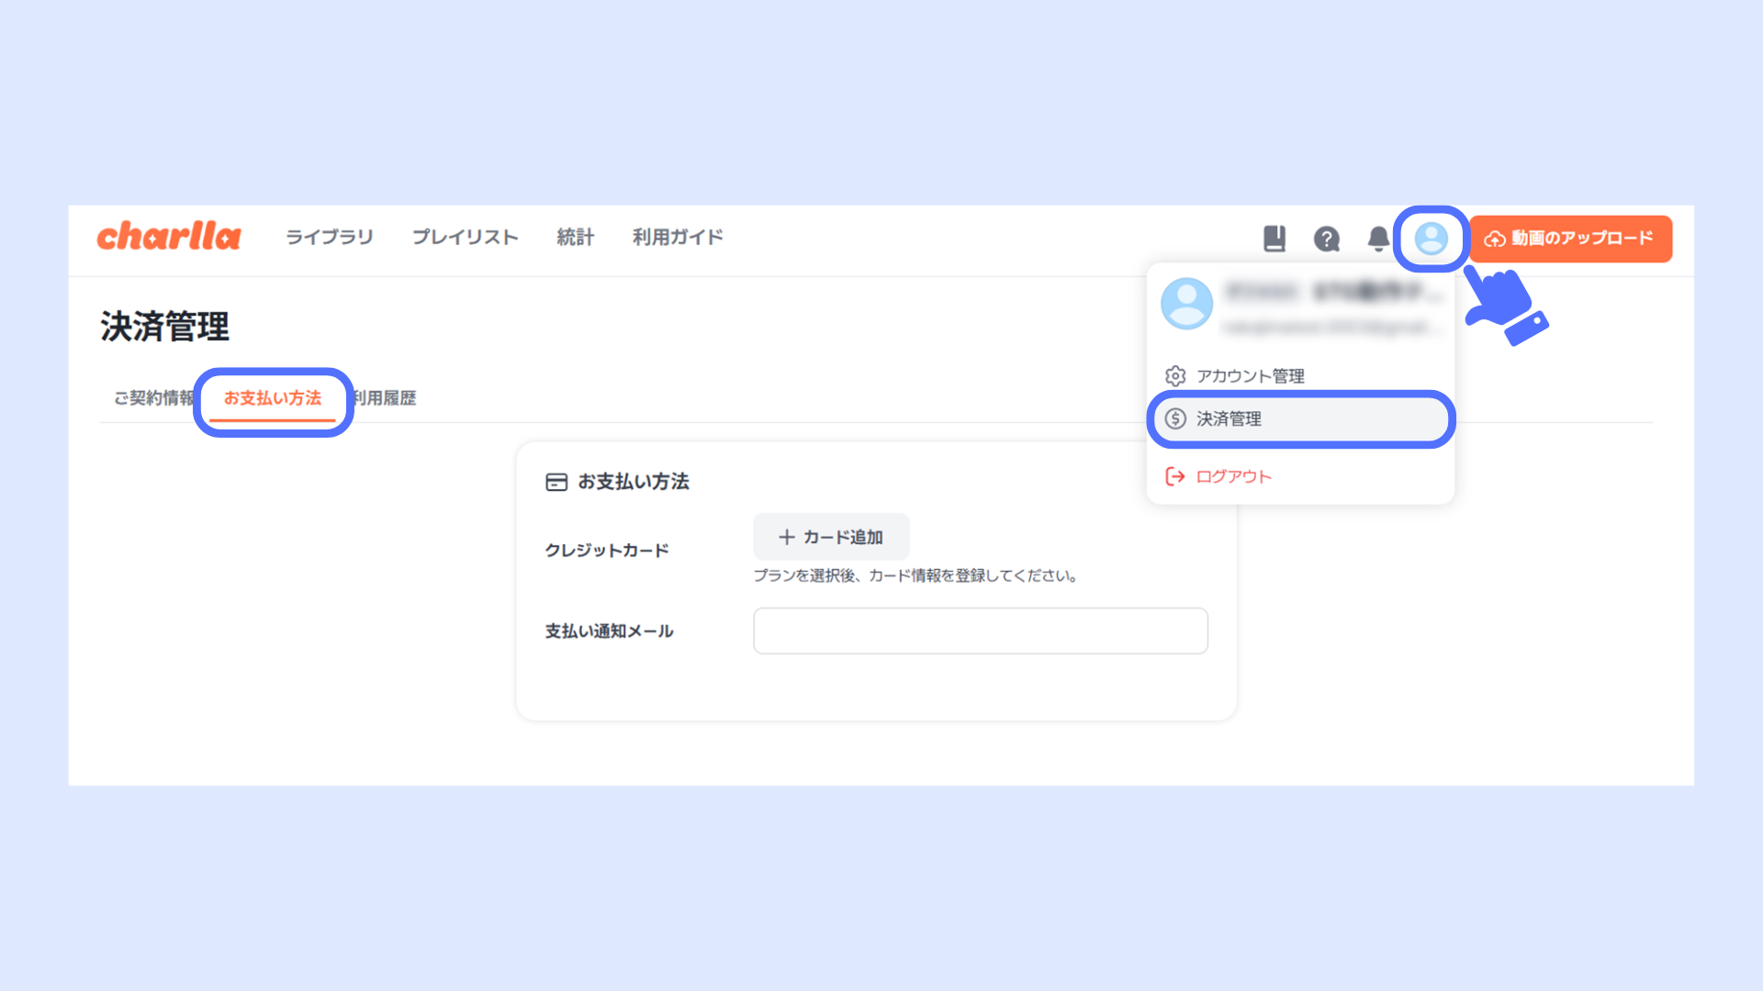
Task: Click the カード追加 button
Action: (x=831, y=537)
